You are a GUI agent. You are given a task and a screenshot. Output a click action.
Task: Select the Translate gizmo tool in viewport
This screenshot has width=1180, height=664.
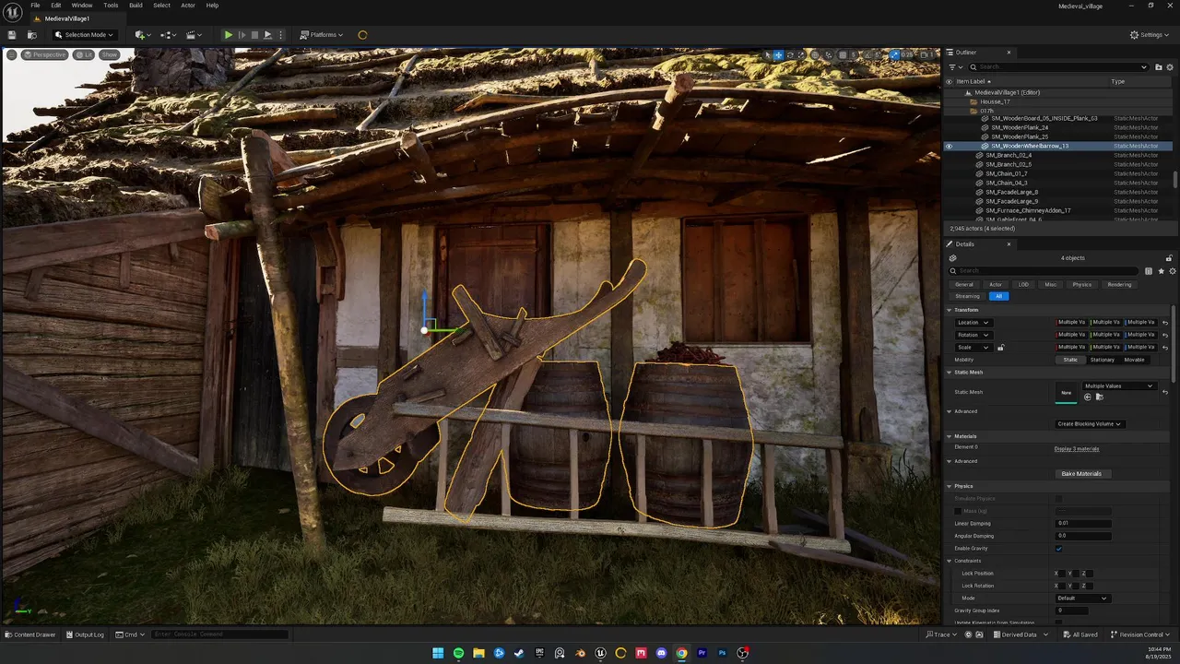(779, 55)
